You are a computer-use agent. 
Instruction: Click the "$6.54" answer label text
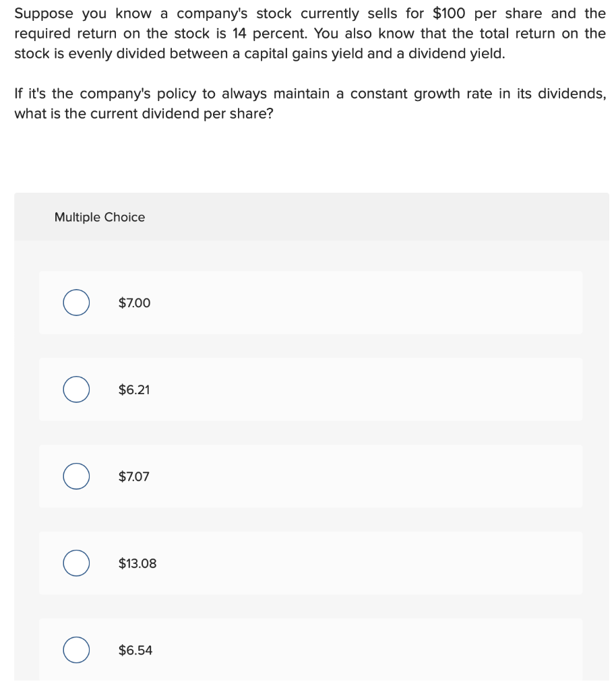coord(135,650)
